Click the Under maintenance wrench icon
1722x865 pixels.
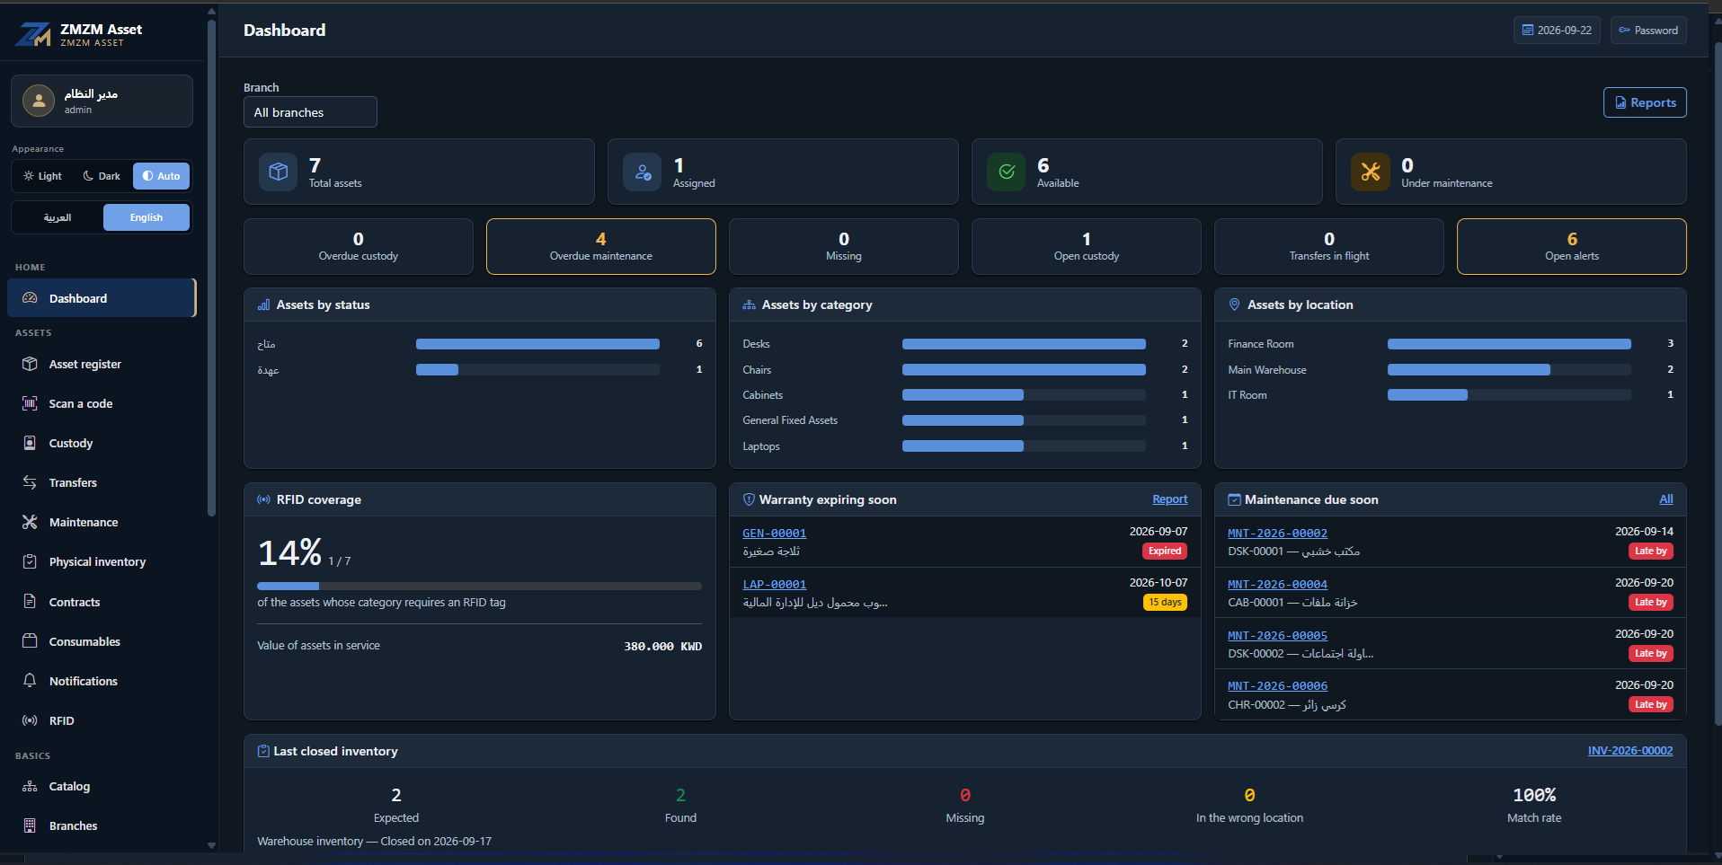1371,172
